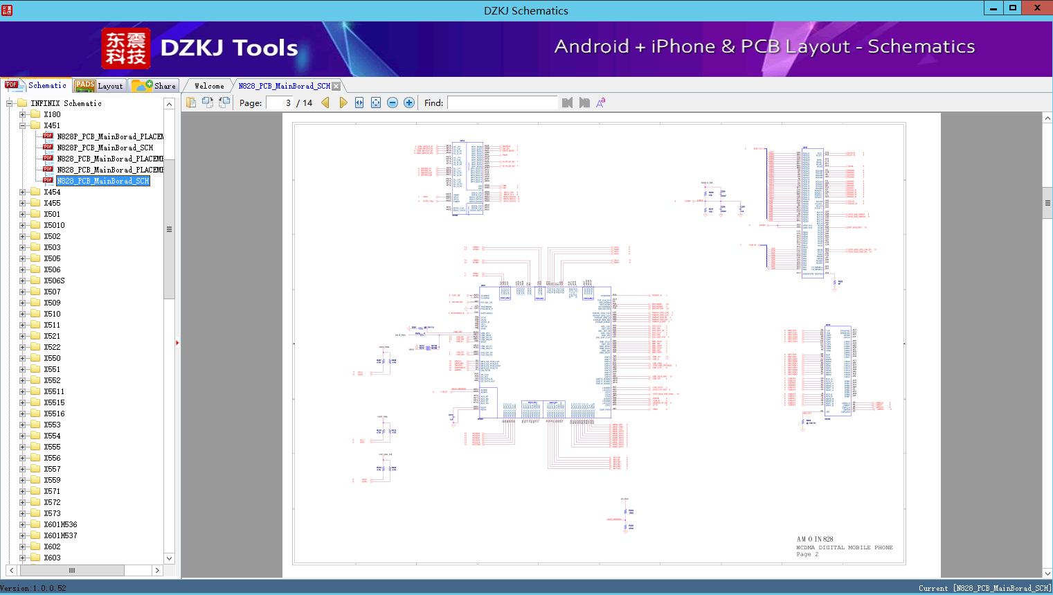Image resolution: width=1053 pixels, height=595 pixels.
Task: Select the X552 folder label
Action: [x=52, y=380]
